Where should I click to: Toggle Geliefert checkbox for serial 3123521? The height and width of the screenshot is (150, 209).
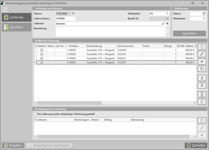42,62
